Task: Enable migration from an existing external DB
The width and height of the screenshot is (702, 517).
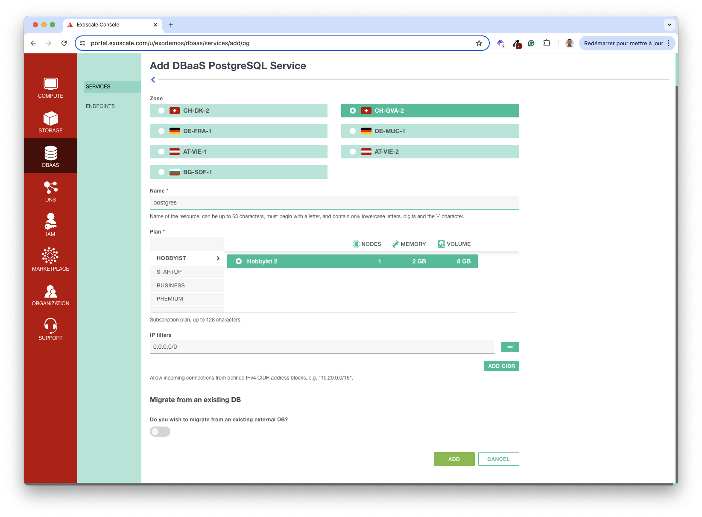Action: 160,432
